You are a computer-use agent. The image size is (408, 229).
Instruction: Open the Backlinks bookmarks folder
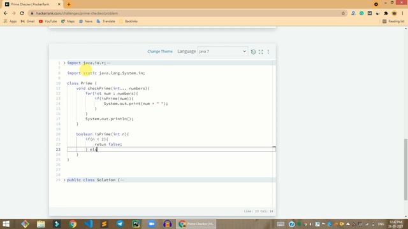click(x=128, y=21)
